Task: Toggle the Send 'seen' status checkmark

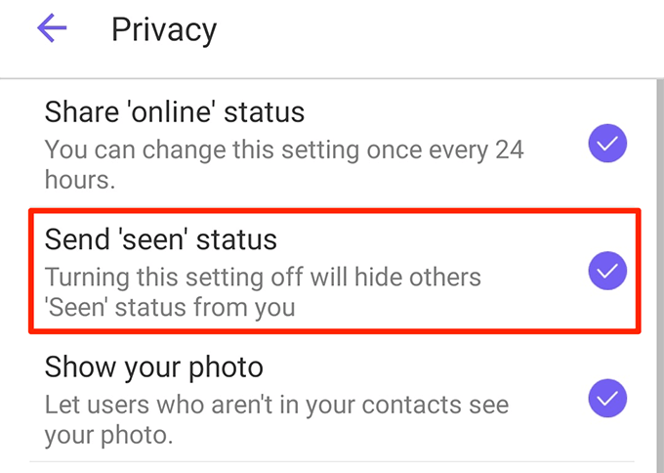Action: pyautogui.click(x=607, y=271)
